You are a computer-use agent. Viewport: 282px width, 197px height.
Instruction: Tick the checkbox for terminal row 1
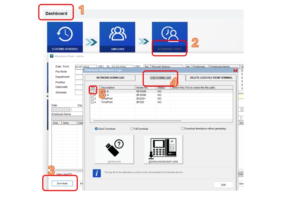coord(92,91)
